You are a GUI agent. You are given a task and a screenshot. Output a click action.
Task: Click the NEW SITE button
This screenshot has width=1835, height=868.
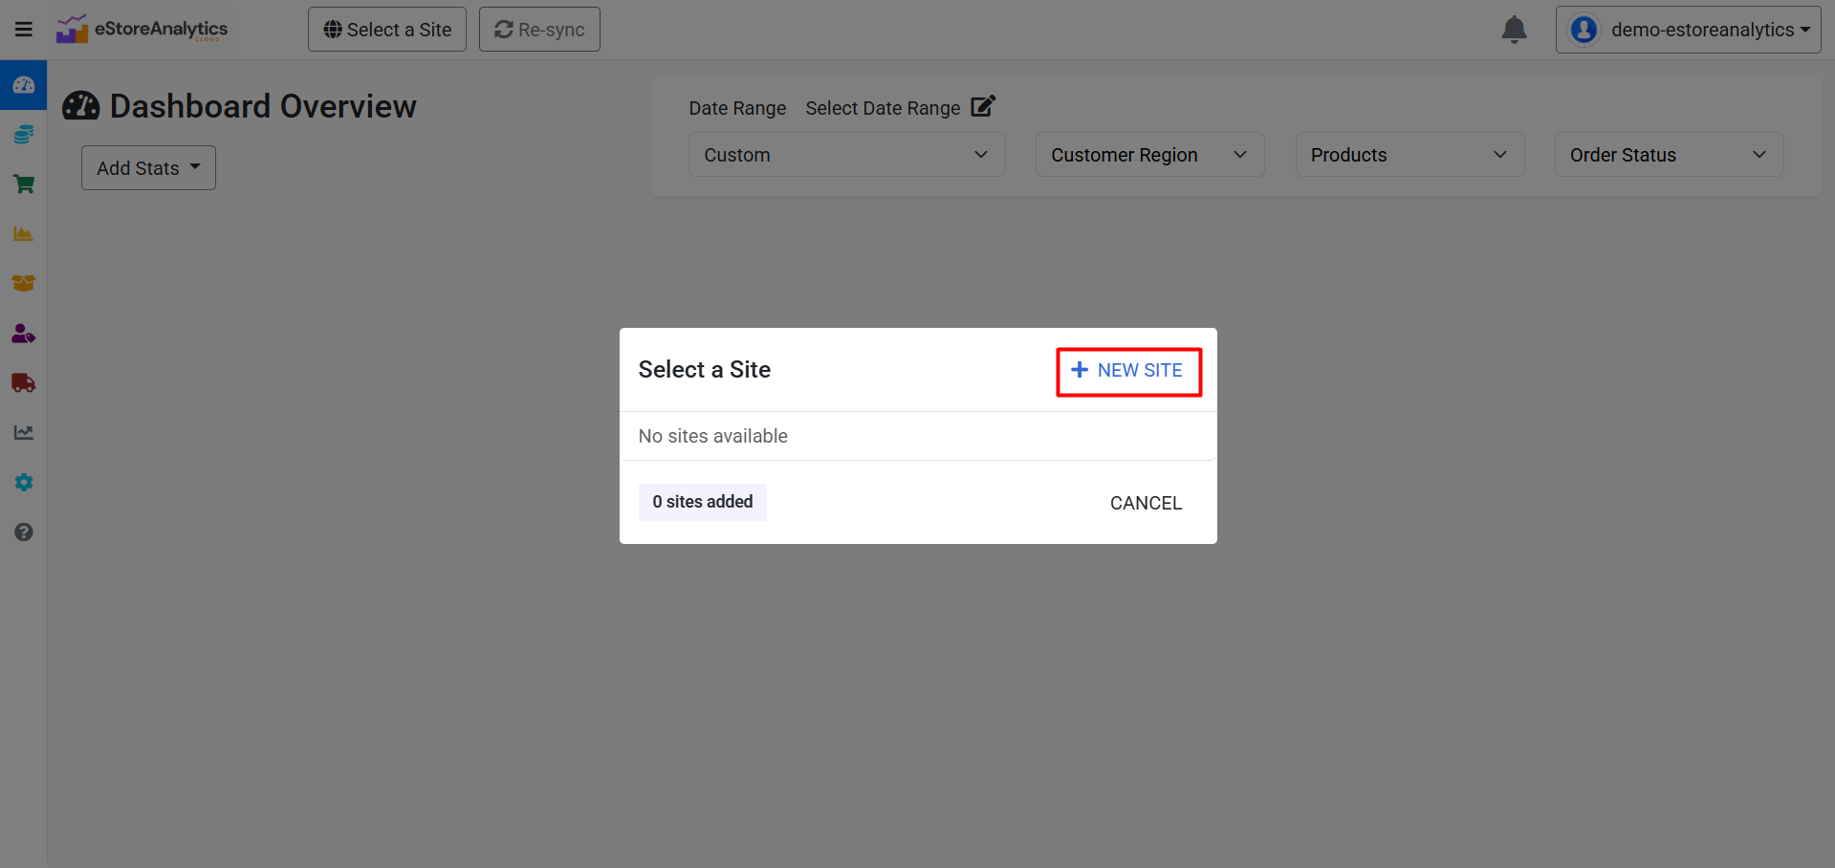click(x=1128, y=371)
